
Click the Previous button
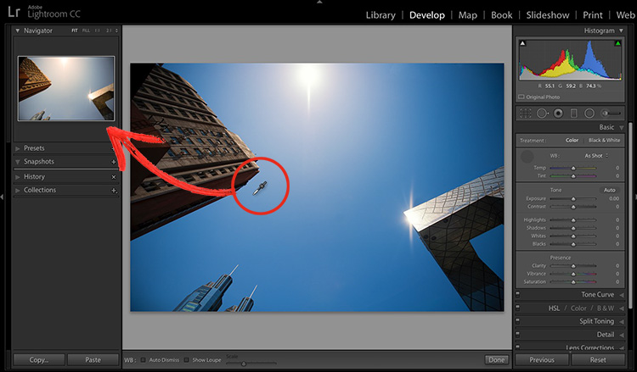(542, 360)
